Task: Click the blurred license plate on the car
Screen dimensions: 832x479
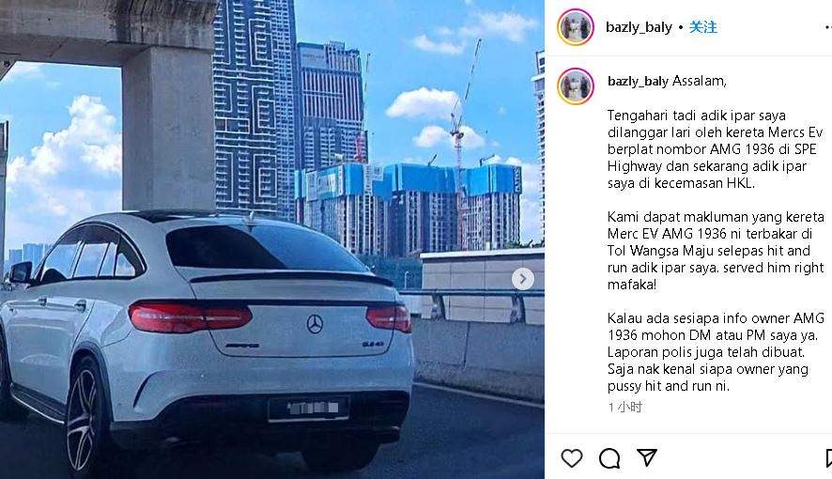Action: pyautogui.click(x=308, y=408)
